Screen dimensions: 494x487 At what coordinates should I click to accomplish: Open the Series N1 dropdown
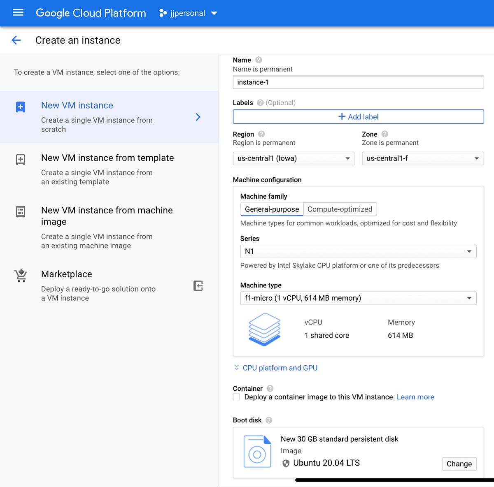358,251
